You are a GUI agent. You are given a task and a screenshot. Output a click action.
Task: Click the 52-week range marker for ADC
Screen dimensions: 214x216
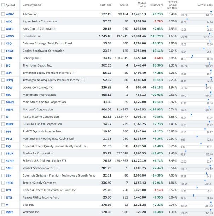[x=187, y=19]
